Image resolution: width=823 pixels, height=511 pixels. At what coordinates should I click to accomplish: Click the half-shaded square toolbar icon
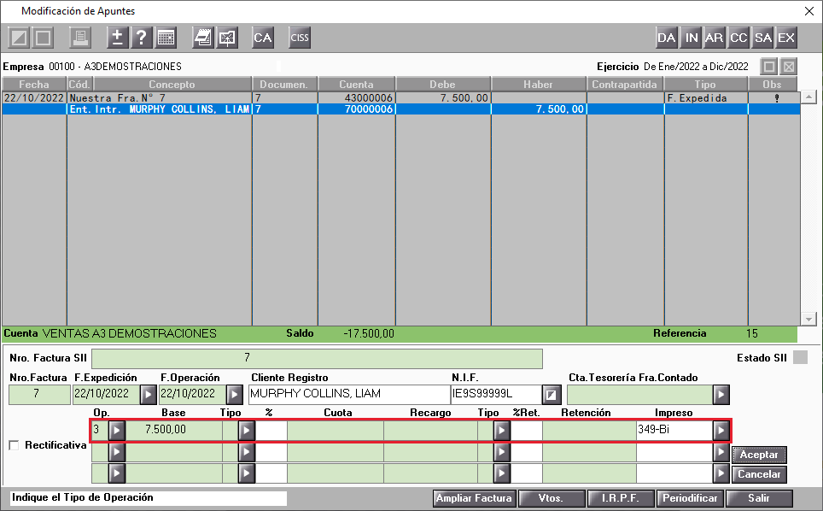[19, 38]
